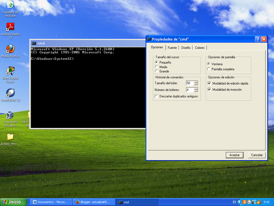Click the cmd taskbar button
274x206 pixels.
137,202
